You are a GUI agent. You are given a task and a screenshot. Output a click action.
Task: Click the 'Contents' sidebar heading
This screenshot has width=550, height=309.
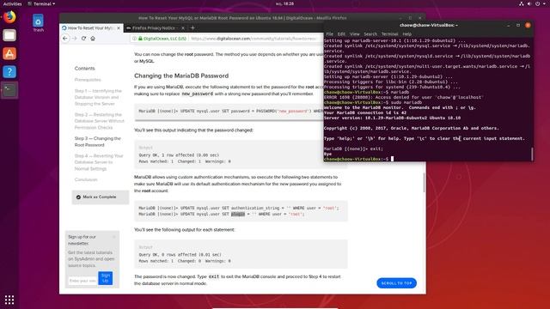[84, 69]
